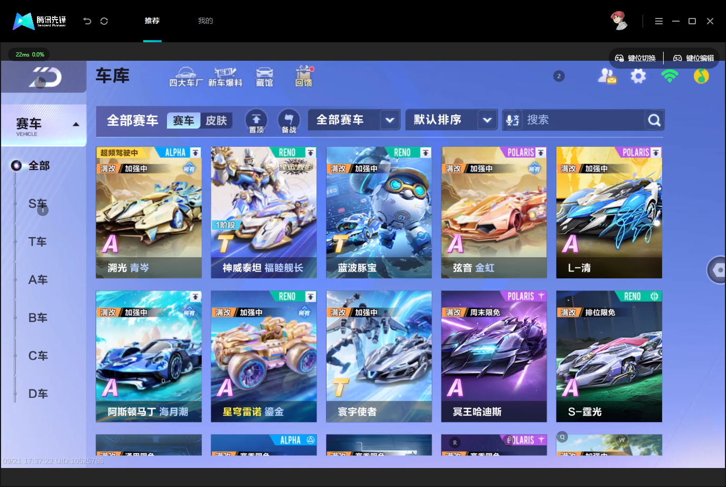Select the 全部 category in the sidebar
This screenshot has height=487, width=726.
point(39,166)
